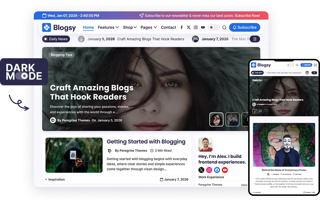Open the hamburger menu on the mobile preview

tap(315, 65)
